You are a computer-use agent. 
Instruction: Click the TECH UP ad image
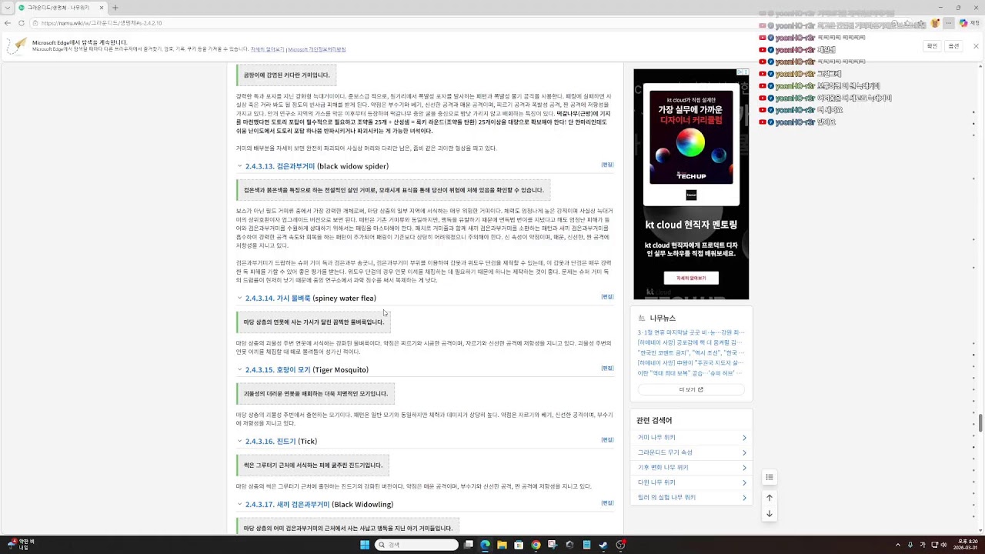pos(691,137)
